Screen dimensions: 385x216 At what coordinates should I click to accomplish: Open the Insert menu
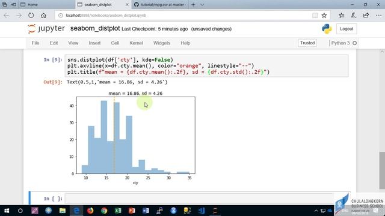[94, 43]
